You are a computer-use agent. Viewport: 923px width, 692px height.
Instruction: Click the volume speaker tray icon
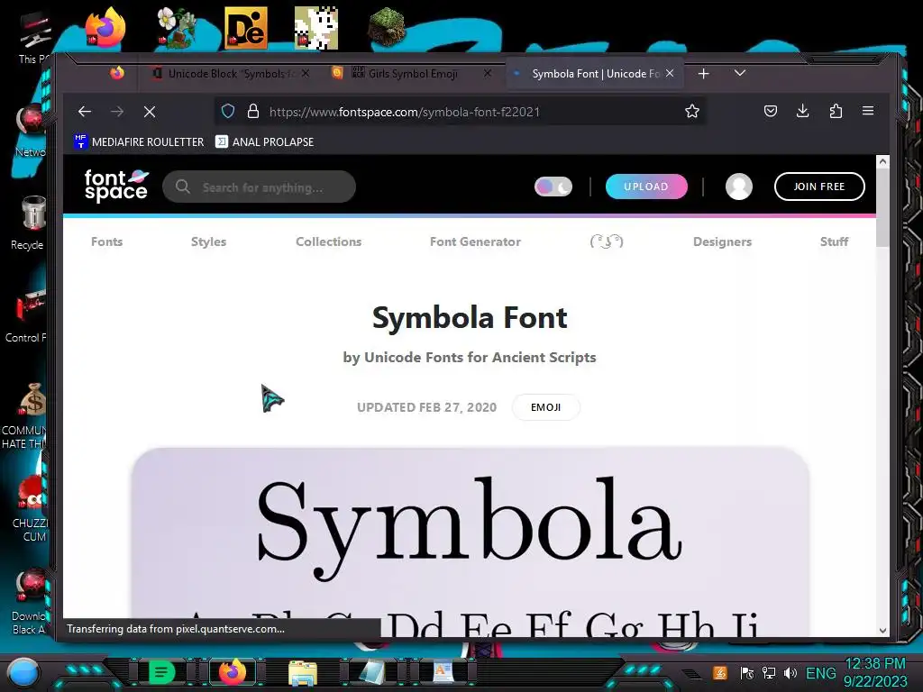790,672
